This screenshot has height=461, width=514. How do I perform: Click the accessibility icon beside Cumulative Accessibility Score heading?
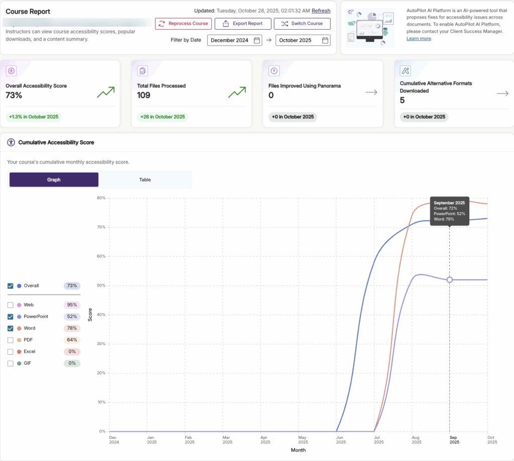pos(10,142)
